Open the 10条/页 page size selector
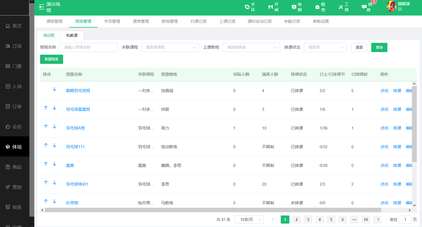The height and width of the screenshot is (227, 422). 249,220
